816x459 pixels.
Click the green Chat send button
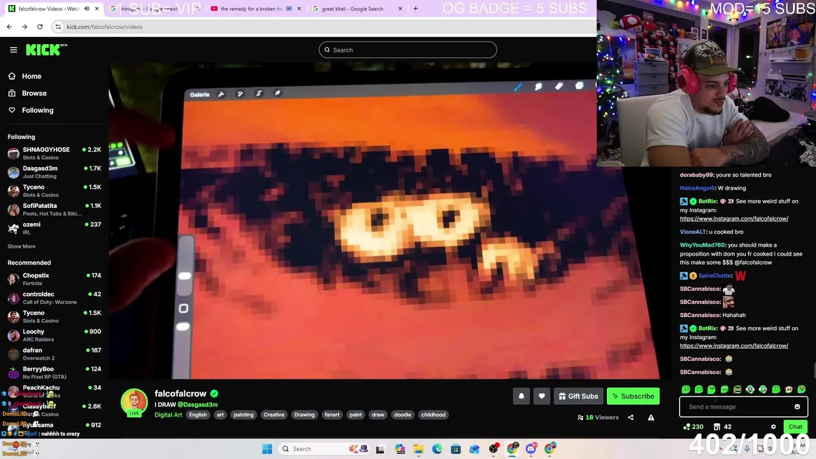(x=796, y=427)
